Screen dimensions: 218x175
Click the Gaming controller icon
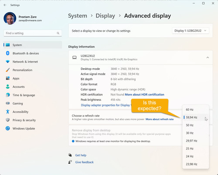(x=8, y=103)
